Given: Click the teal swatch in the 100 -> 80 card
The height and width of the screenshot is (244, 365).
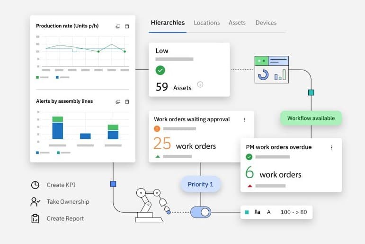Looking at the screenshot, I should click(247, 212).
